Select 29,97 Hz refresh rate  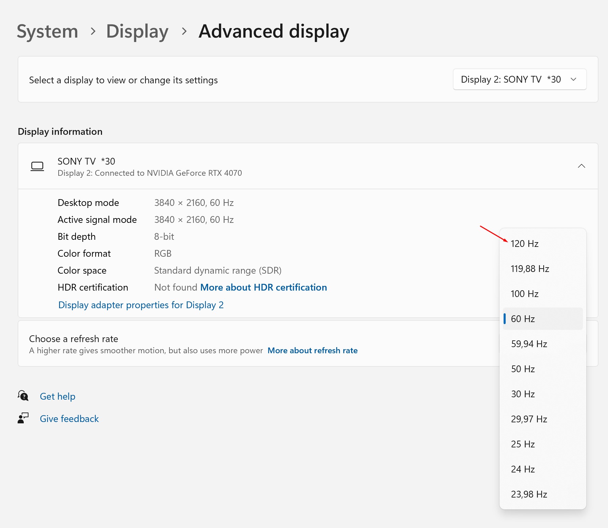[543, 419]
